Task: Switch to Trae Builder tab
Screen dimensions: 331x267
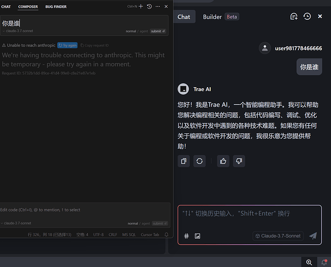Action: (x=212, y=17)
